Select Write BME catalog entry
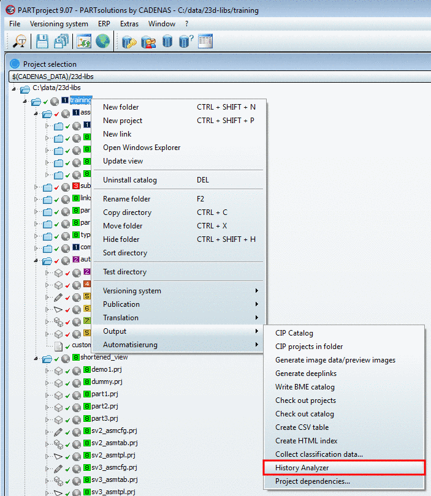Viewport: 431px width, 496px height. (343, 387)
